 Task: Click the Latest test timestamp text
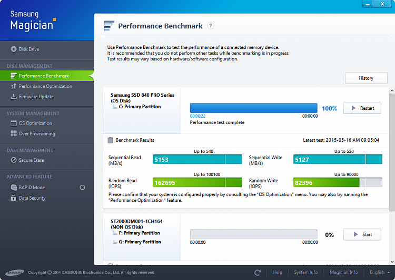[341, 140]
